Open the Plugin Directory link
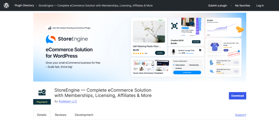279x121 pixels. click(x=24, y=5)
